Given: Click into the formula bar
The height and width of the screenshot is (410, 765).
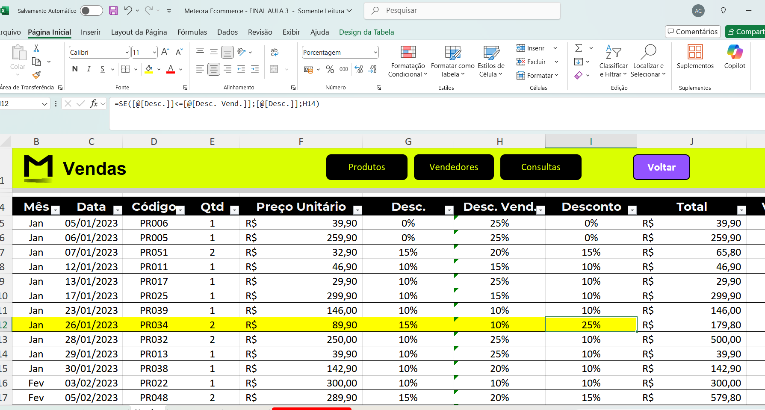Looking at the screenshot, I should [x=437, y=114].
